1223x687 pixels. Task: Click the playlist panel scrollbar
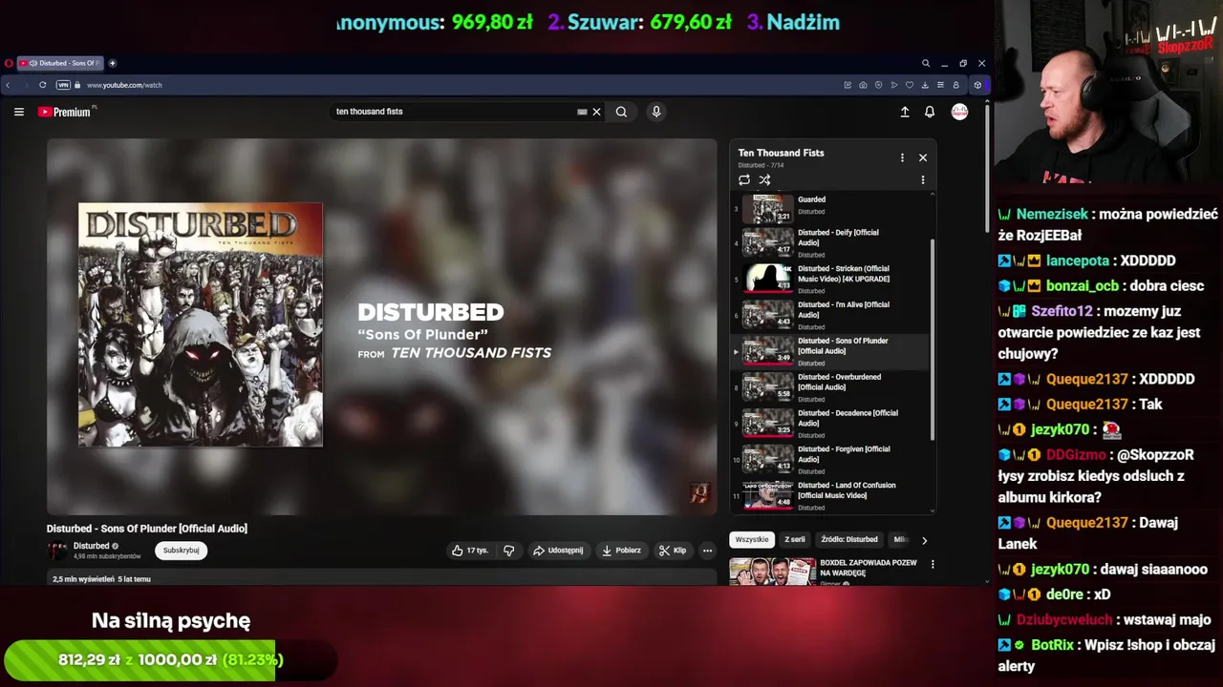coord(933,339)
